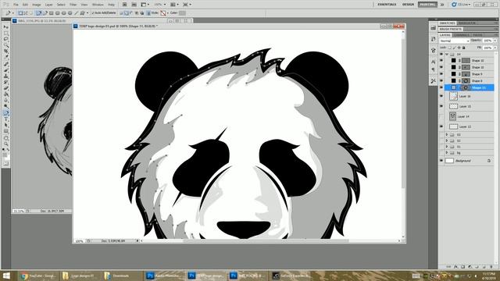
Task: Choose Paths mode in options bar
Action: click(x=26, y=13)
